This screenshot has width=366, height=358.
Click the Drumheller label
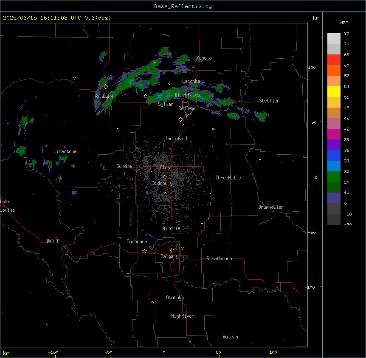(x=271, y=207)
